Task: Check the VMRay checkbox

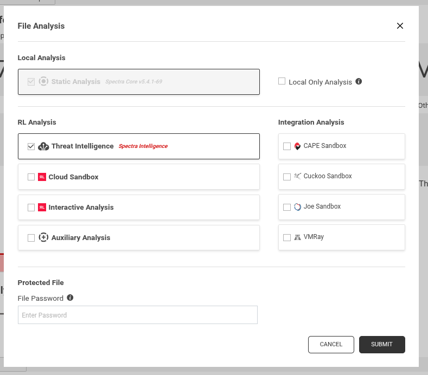Action: coord(287,237)
